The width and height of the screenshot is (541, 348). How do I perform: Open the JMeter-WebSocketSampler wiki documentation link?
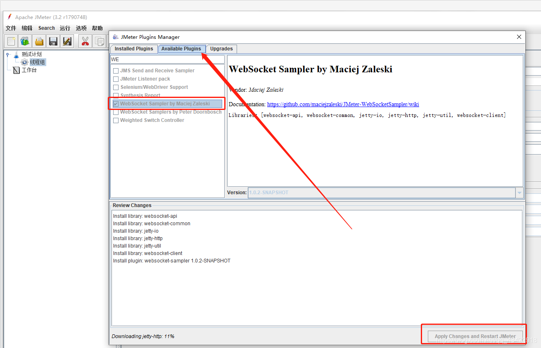tap(343, 105)
